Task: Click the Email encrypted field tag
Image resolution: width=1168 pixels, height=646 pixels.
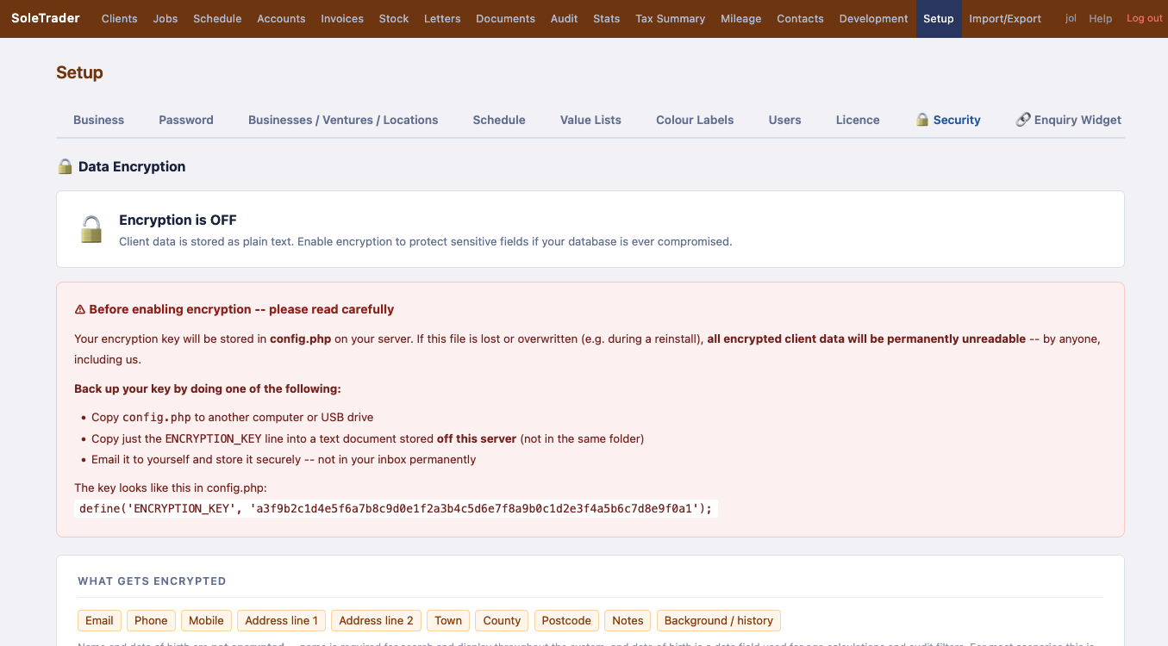Action: click(99, 620)
